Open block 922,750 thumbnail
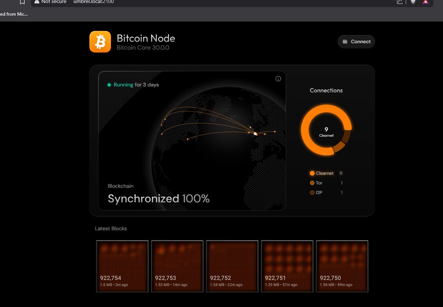This screenshot has width=443, height=307. (342, 266)
